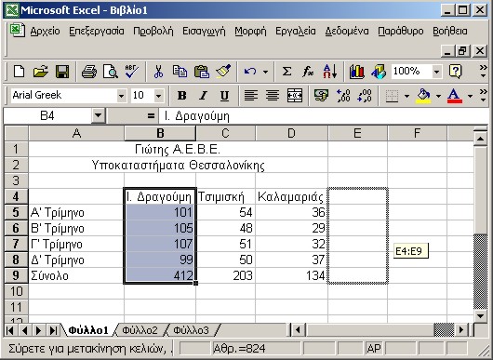The height and width of the screenshot is (360, 493).
Task: Open the Paste Function fx icon
Action: pos(308,72)
